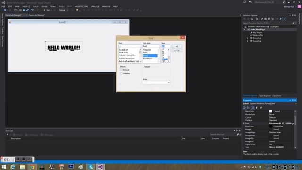Click the Save All toolbar icon
This screenshot has height=170, width=302.
[27, 10]
